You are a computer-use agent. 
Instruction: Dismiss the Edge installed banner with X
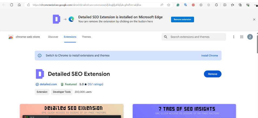tap(254, 20)
